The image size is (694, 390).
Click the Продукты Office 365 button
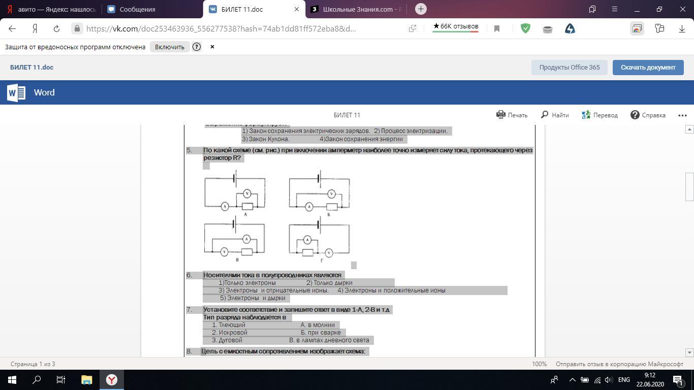(x=570, y=67)
